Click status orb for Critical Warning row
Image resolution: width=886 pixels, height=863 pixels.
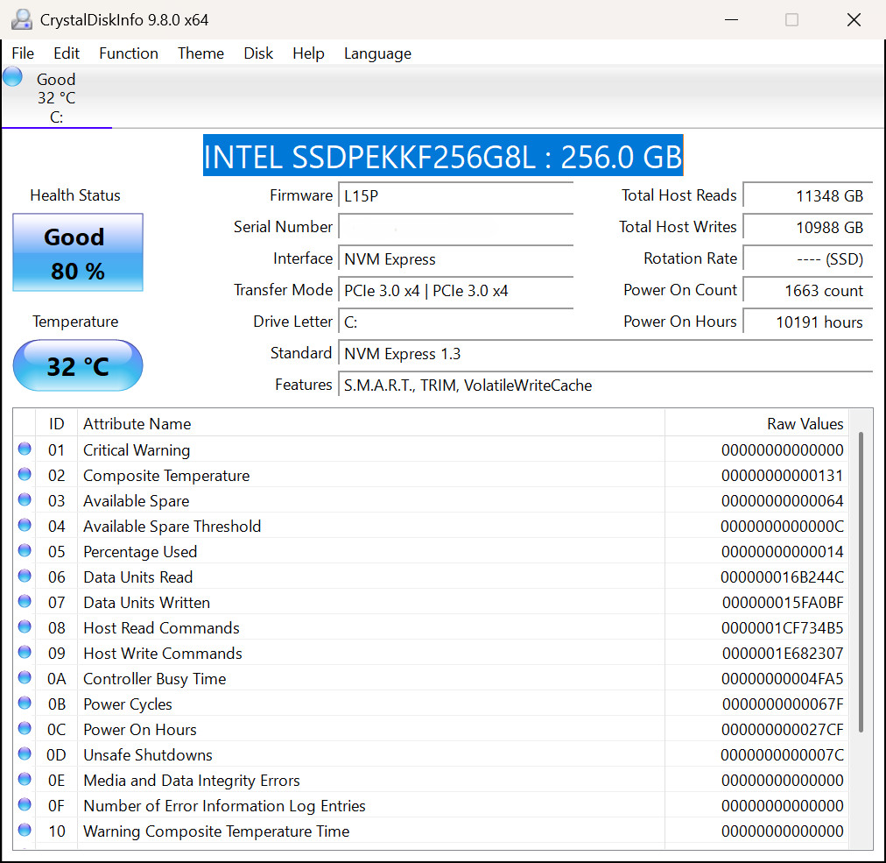tap(25, 449)
